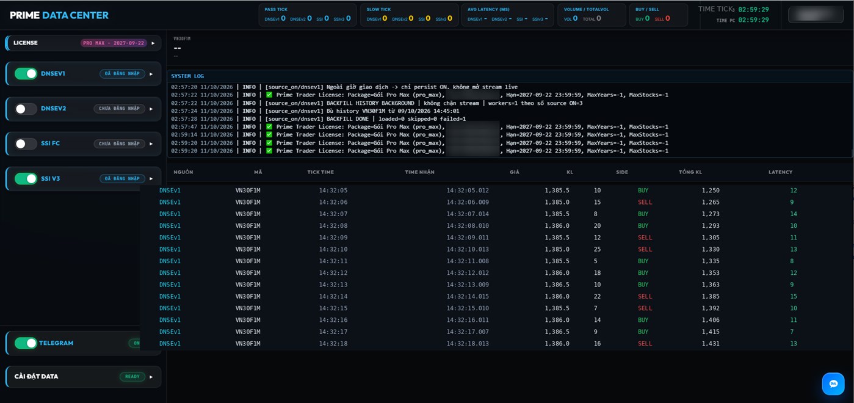Click the VN30F1M symbol label above the log
The image size is (854, 403).
182,38
